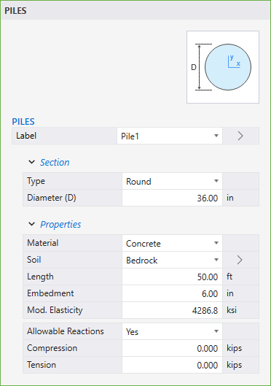Open the Soil dropdown set to Bedrock

tap(172, 260)
